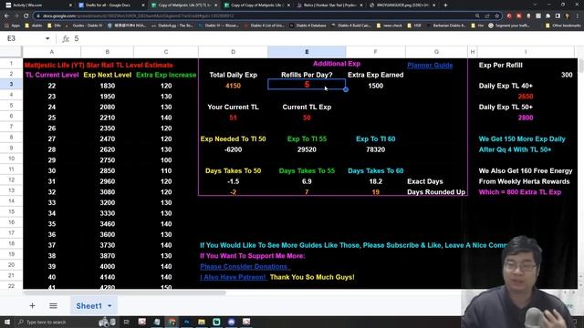
Task: Click Total Daily Exp value 4150
Action: (234, 86)
